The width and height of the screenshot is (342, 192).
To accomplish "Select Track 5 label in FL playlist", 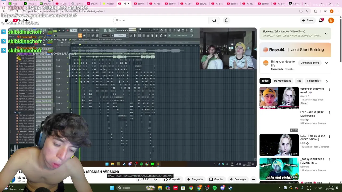I will [x=59, y=72].
